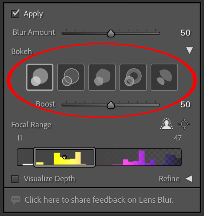Click the subject focus person icon
The image size is (204, 216).
coord(167,124)
